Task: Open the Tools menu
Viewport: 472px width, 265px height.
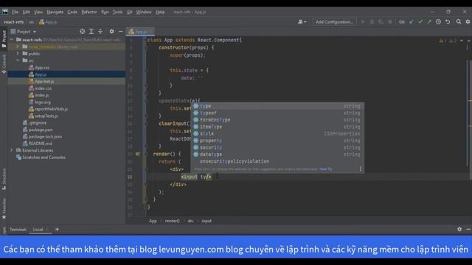Action: [118, 12]
